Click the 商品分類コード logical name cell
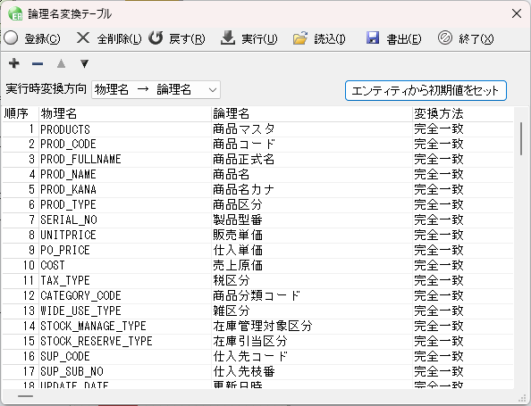 (312, 296)
